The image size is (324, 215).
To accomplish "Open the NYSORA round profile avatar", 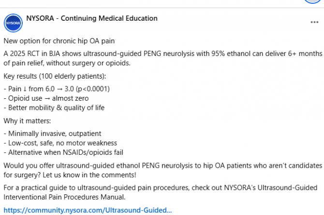I will [13, 23].
